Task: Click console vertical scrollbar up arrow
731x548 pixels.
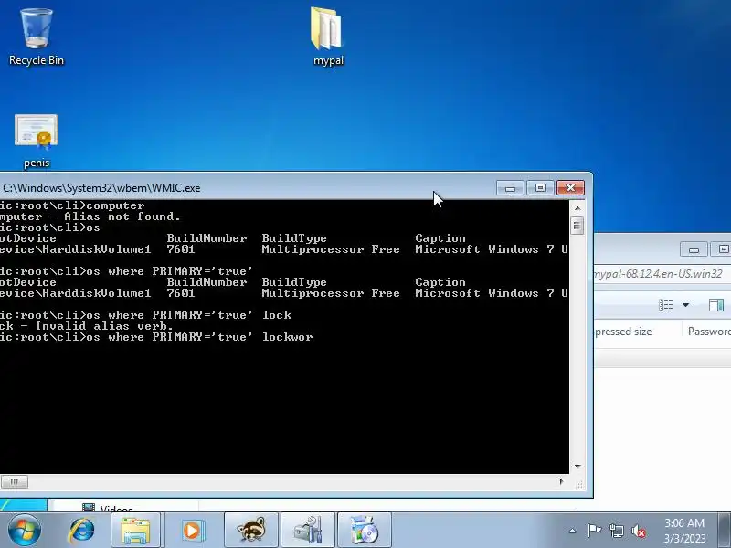Action: tap(577, 208)
